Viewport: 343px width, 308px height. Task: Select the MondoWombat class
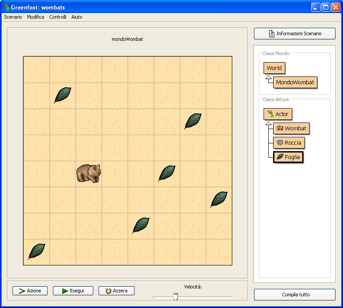295,82
